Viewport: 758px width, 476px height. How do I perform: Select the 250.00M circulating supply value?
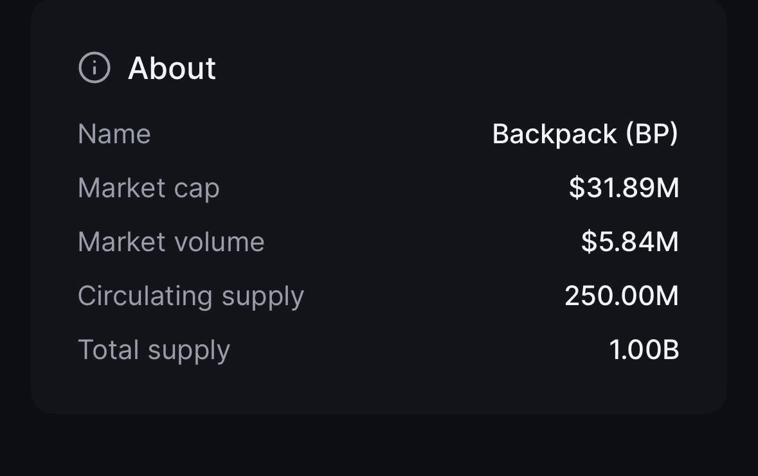[x=621, y=296]
